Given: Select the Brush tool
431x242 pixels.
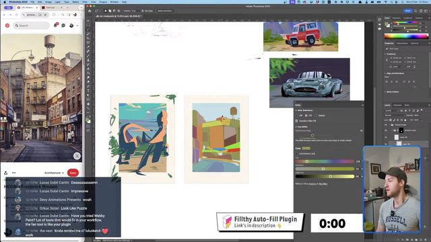Looking at the screenshot, I should point(88,56).
